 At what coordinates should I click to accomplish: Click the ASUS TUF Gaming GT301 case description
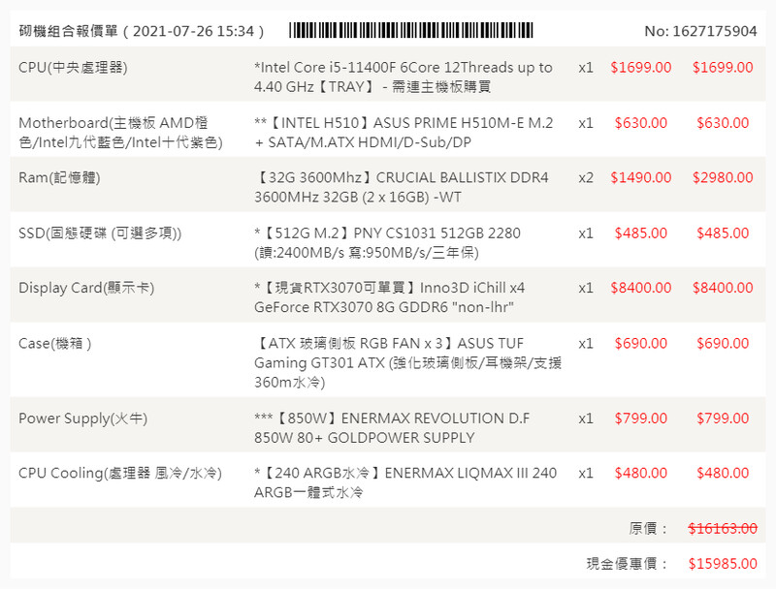(407, 362)
